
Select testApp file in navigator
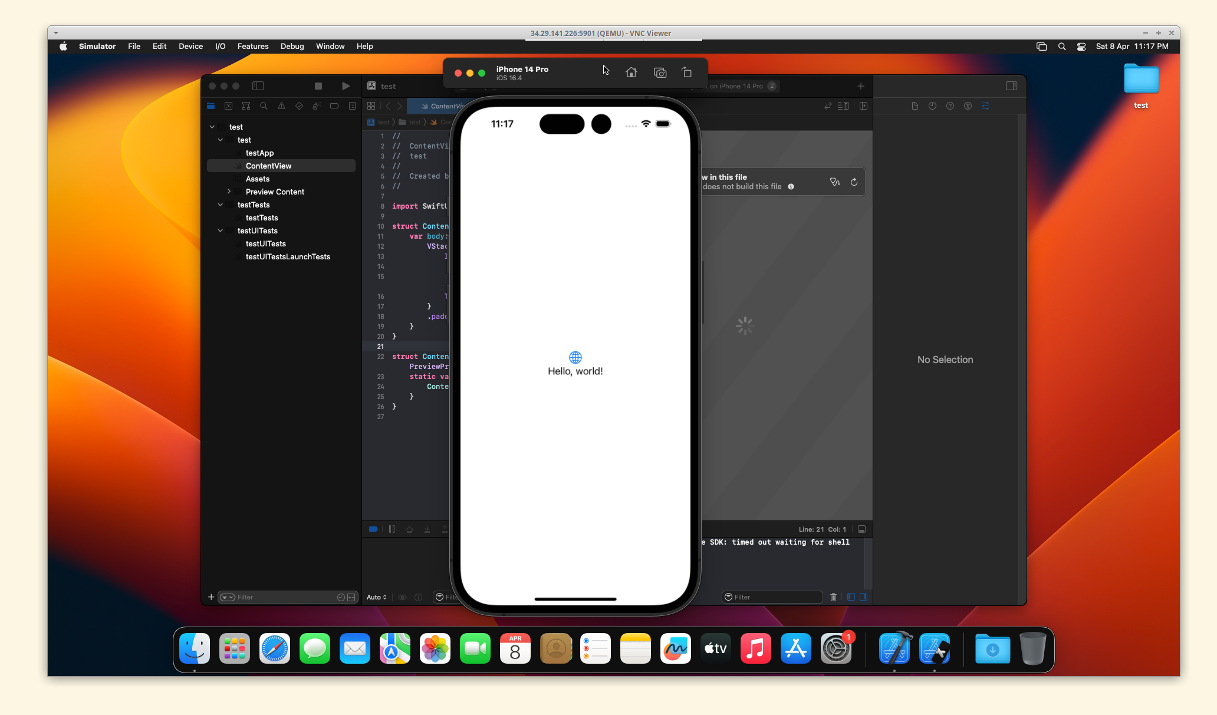259,153
